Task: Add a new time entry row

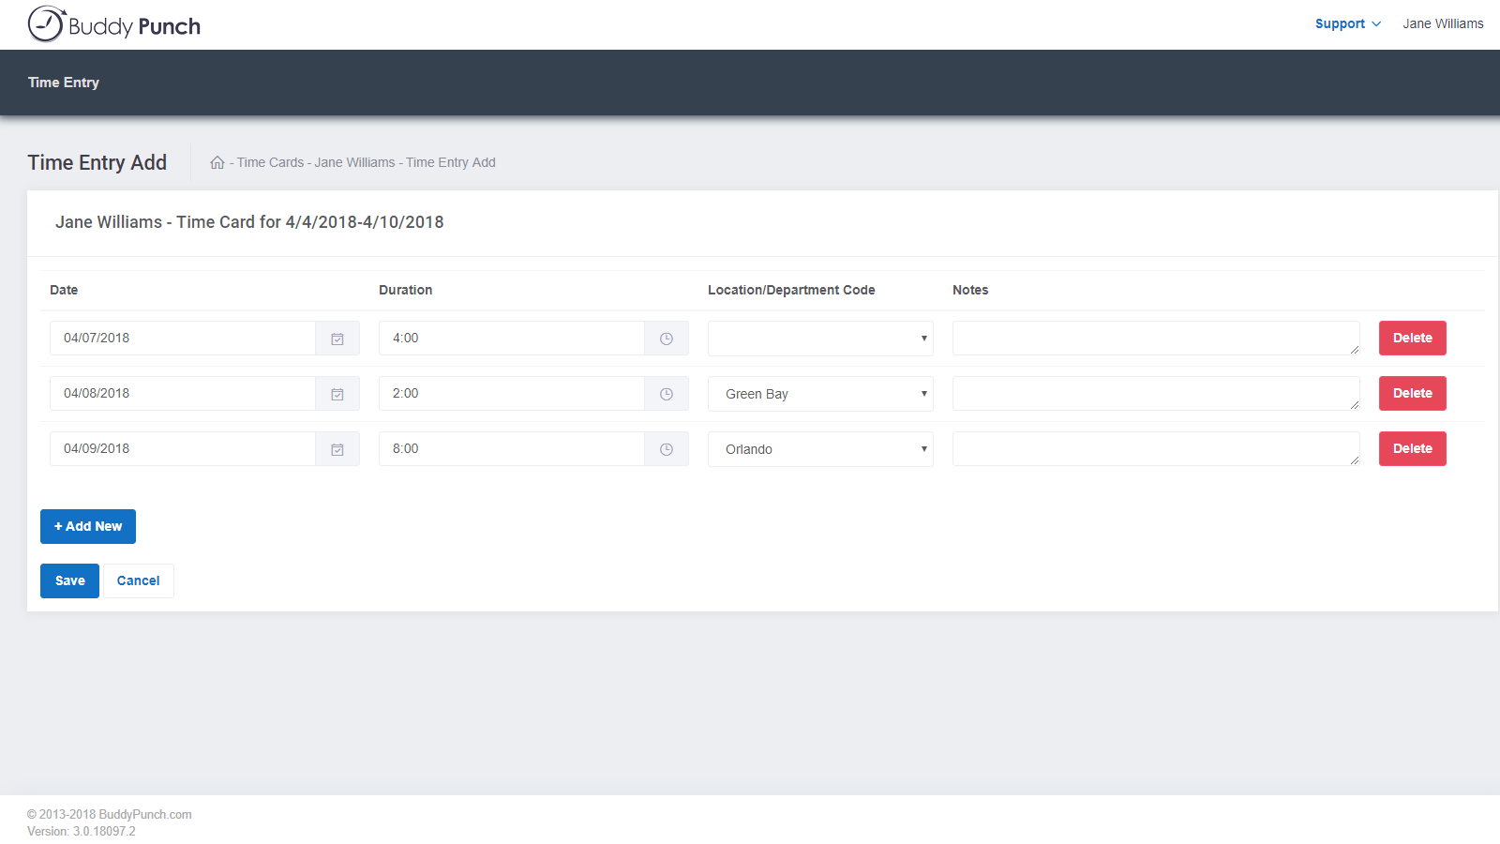Action: [x=88, y=526]
